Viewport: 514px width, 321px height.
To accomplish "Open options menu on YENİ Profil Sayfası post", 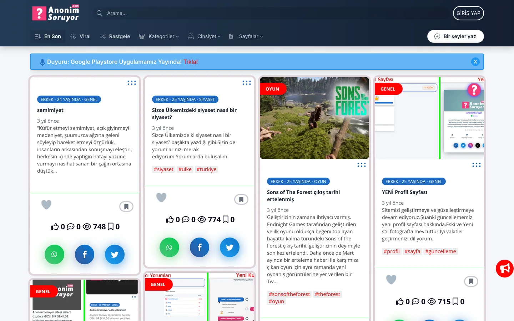I will click(x=477, y=165).
